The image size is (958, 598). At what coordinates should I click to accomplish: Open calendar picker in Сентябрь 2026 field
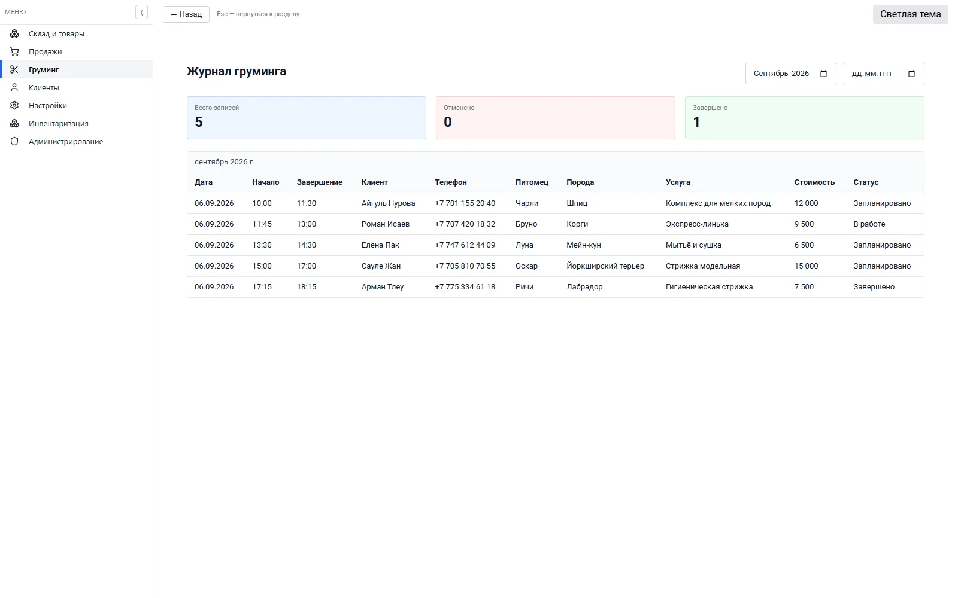click(823, 74)
